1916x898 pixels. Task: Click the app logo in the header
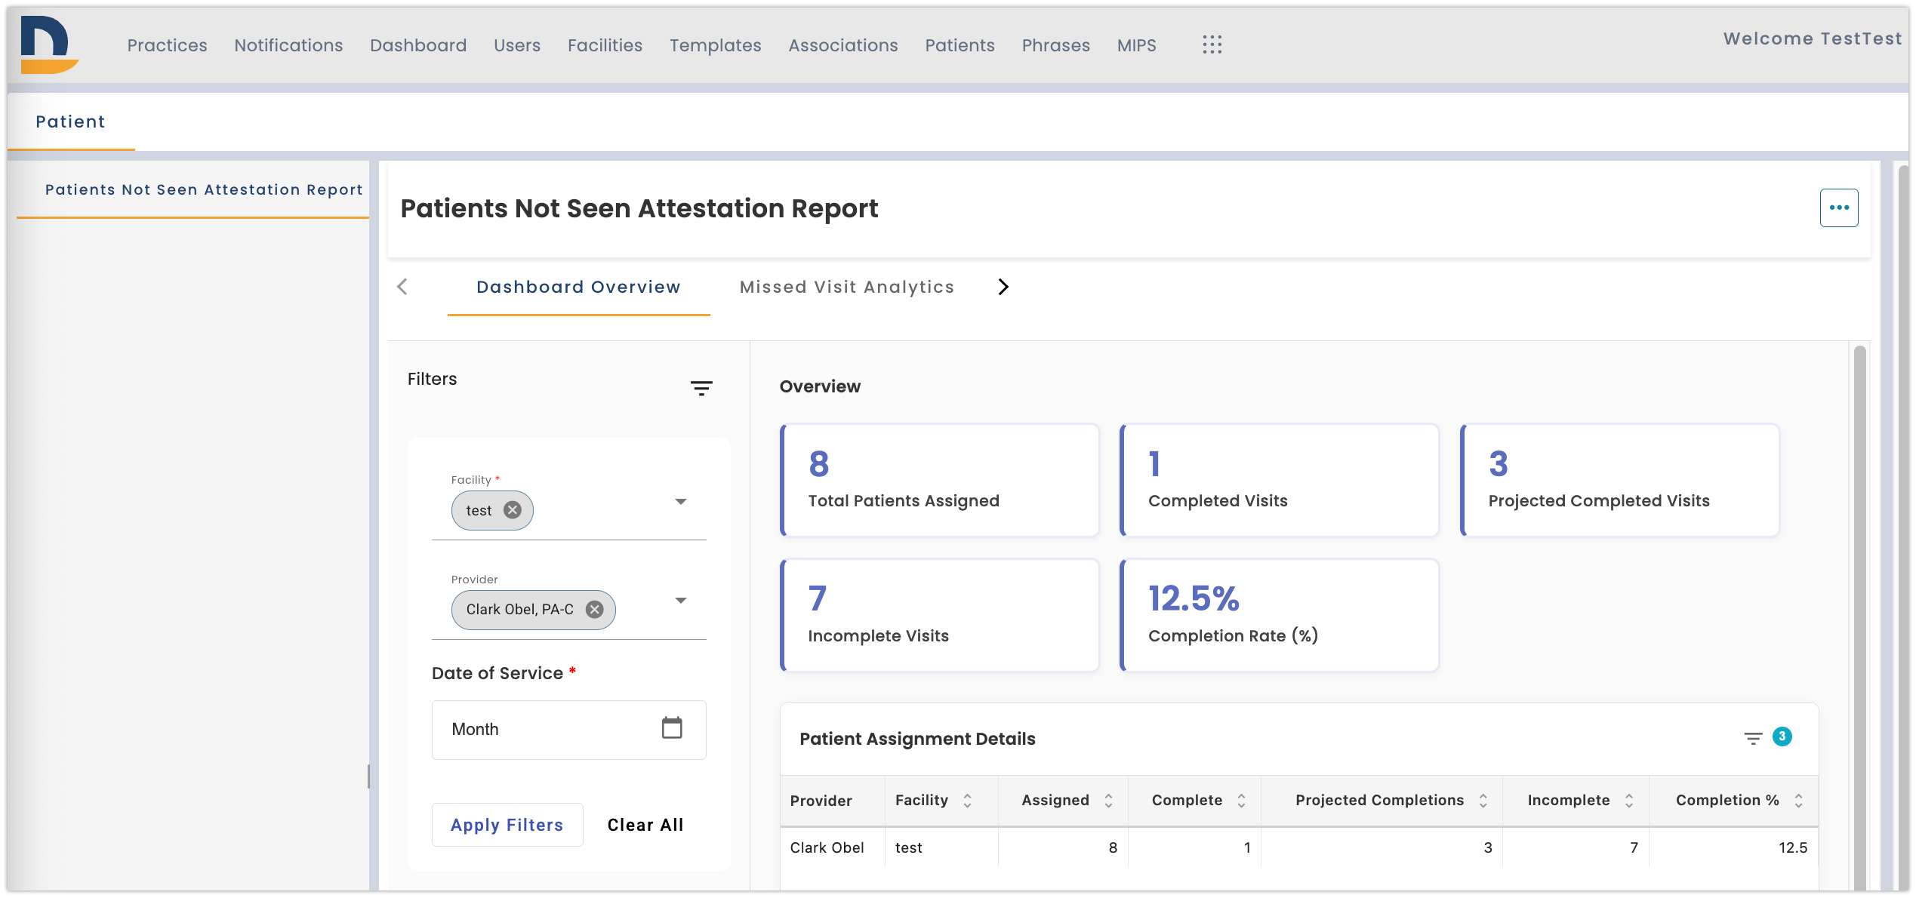click(x=49, y=45)
